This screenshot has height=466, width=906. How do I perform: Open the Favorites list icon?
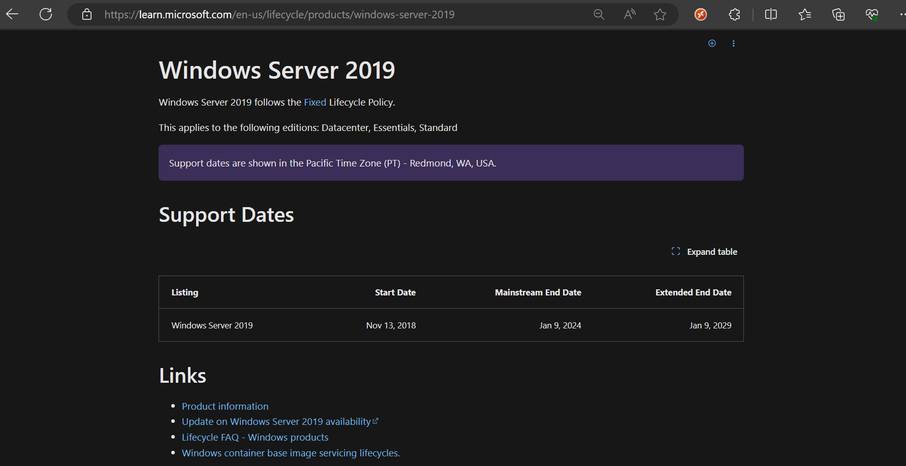point(804,14)
